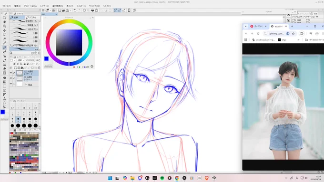Toggle lock layer padlock icon
This screenshot has width=324, height=182.
pos(25,64)
